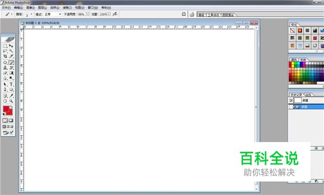324x195 pixels.
Task: Reset to default black and white colors
Action: click(x=4, y=114)
